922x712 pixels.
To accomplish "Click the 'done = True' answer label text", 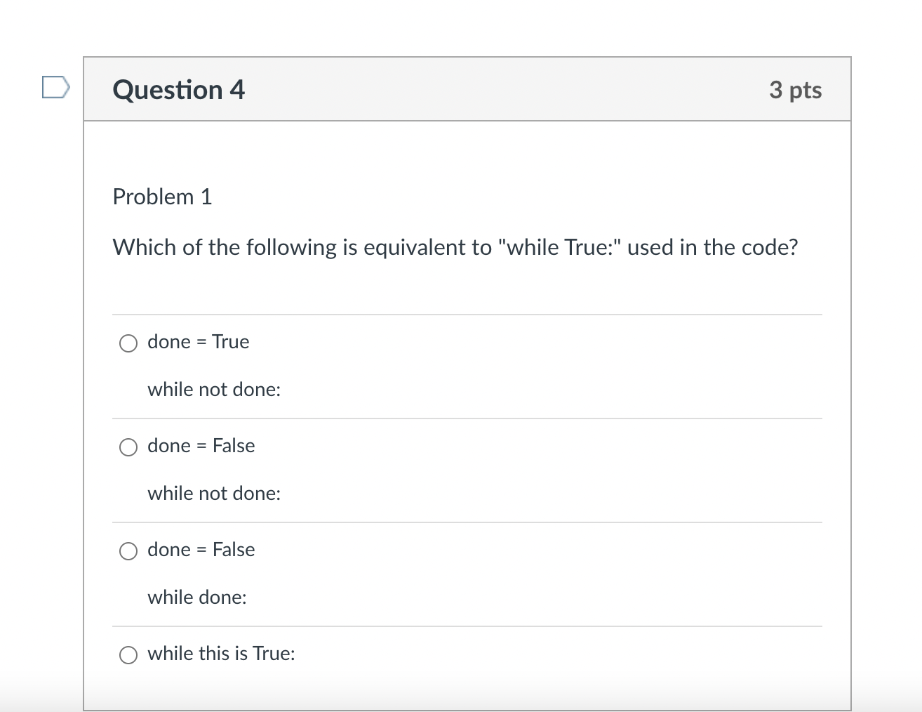I will (199, 342).
